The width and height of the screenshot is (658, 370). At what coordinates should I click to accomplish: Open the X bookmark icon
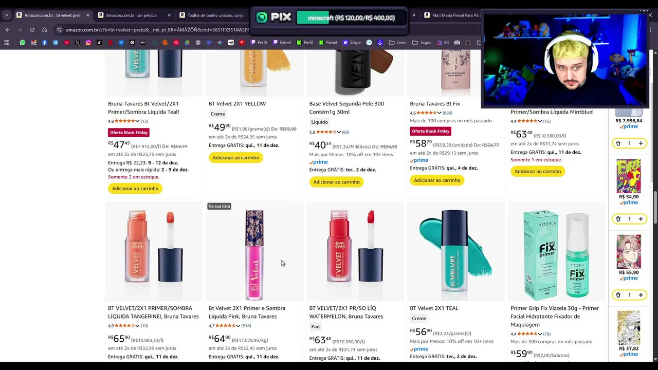click(77, 43)
